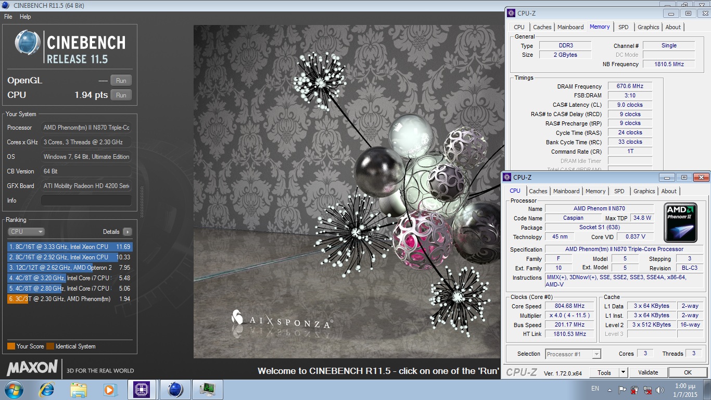Screen dimensions: 711x400
Task: Select ranking row 4C/8T @ 3.20 GHz
Action: (70, 278)
